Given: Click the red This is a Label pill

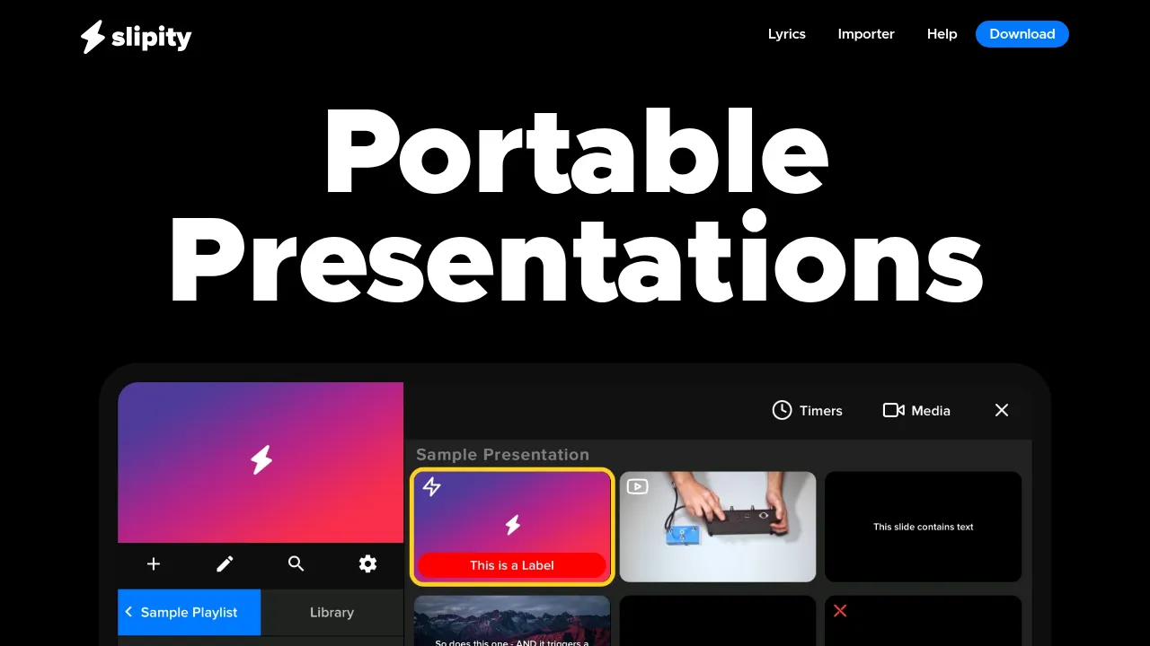Looking at the screenshot, I should point(512,565).
